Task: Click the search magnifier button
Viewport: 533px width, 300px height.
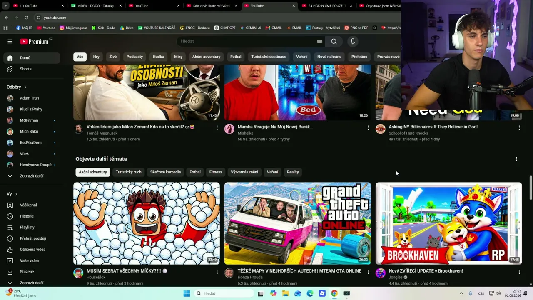Action: [x=334, y=41]
